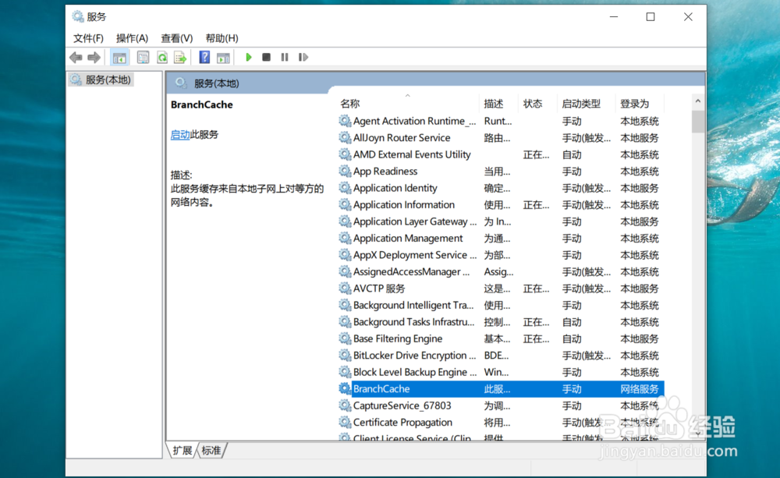The image size is (780, 478).
Task: Restart the service with the restart icon
Action: [303, 56]
